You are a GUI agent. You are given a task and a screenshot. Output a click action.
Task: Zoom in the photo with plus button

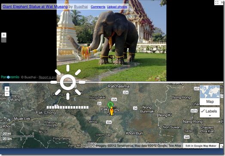[x=4, y=35]
